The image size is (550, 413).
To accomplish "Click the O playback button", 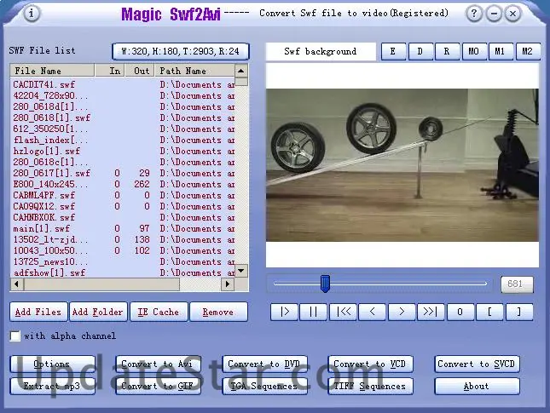I will 460,312.
